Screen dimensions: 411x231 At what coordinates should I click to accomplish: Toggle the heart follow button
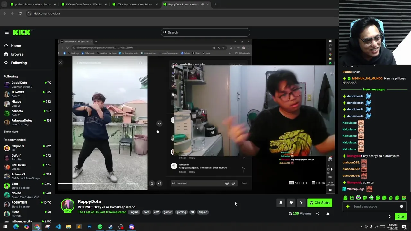point(291,203)
